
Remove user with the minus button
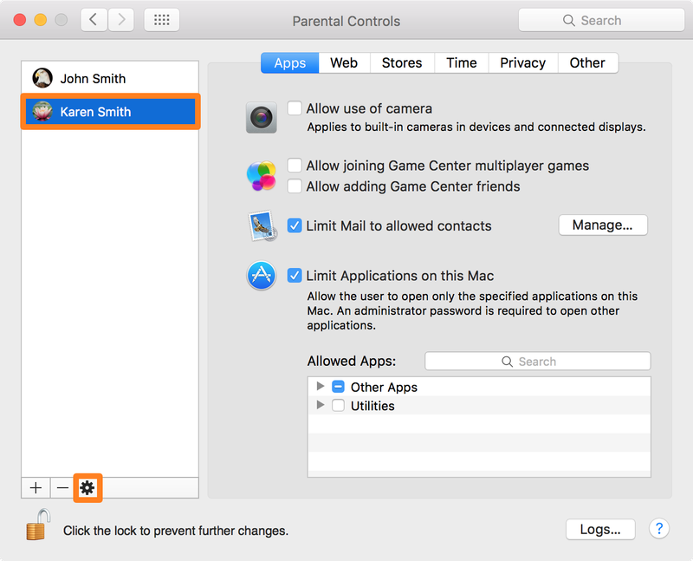pyautogui.click(x=62, y=487)
